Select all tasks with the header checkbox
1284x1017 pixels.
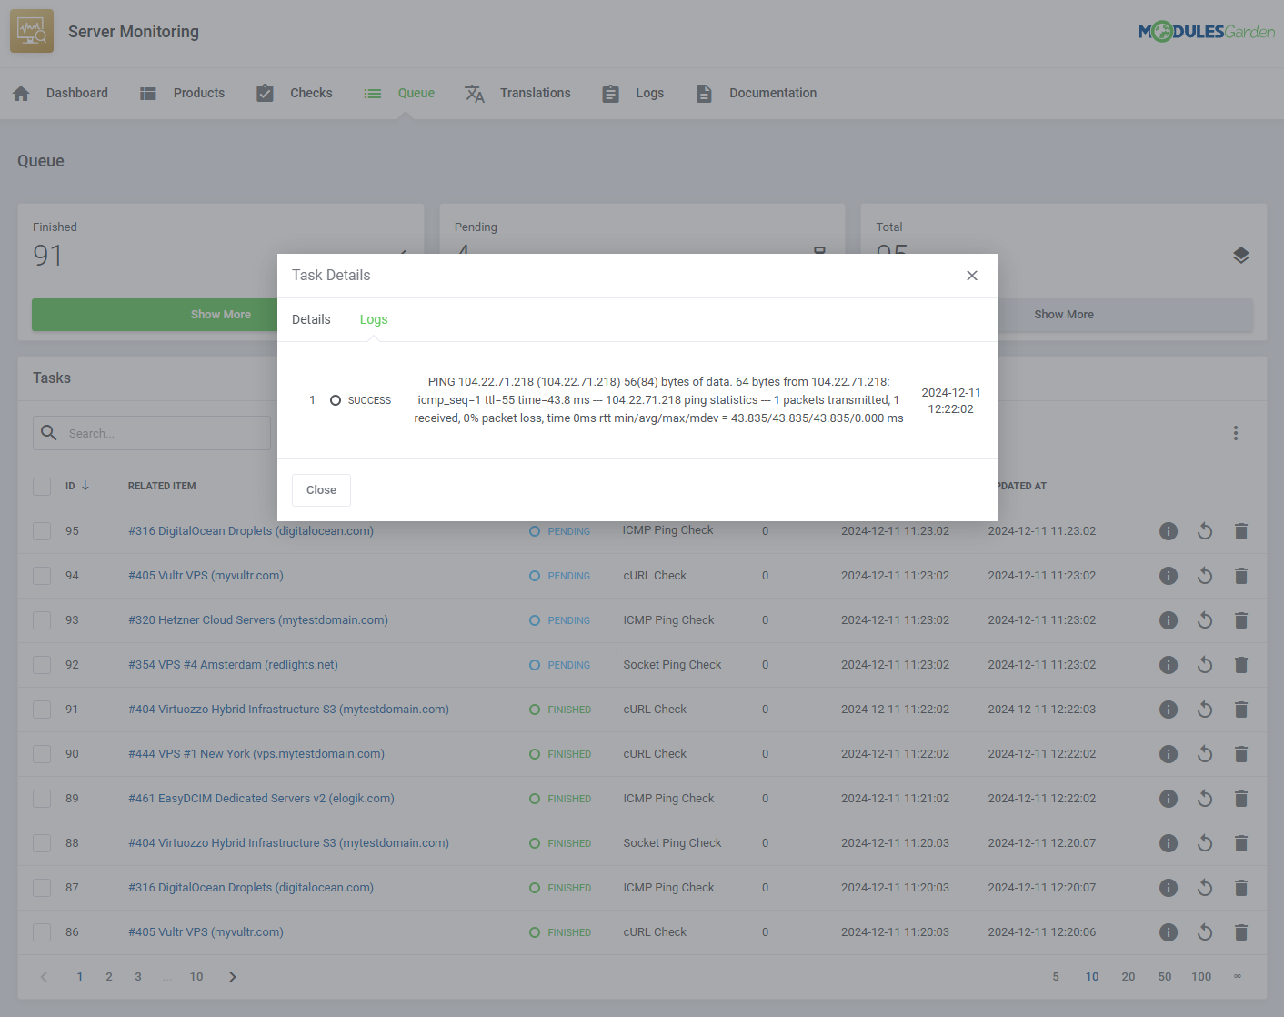[x=41, y=486]
